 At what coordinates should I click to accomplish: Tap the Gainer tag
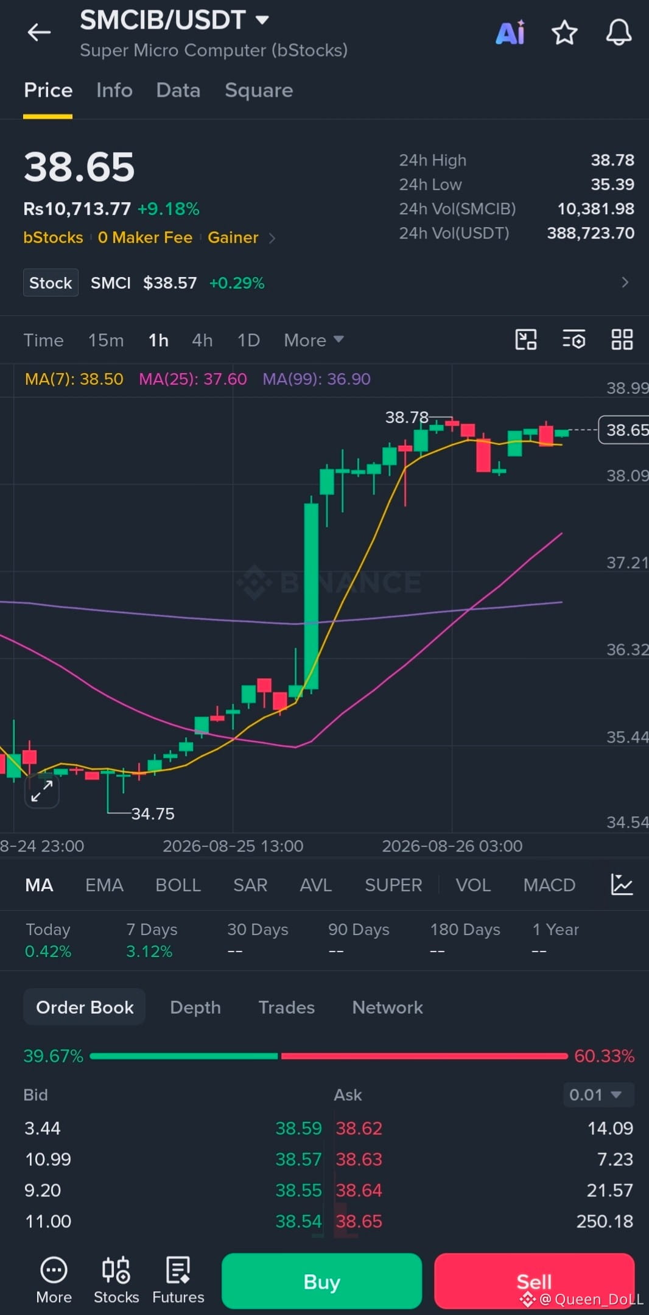pos(233,237)
